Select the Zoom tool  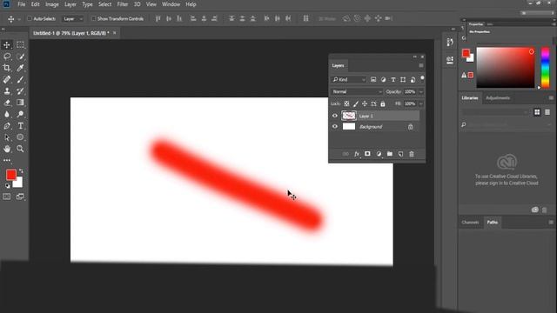click(20, 149)
